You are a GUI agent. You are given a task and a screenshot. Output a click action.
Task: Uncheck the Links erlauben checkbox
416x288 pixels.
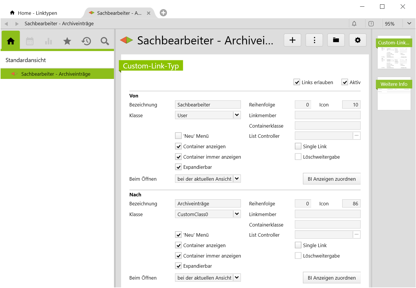(297, 82)
